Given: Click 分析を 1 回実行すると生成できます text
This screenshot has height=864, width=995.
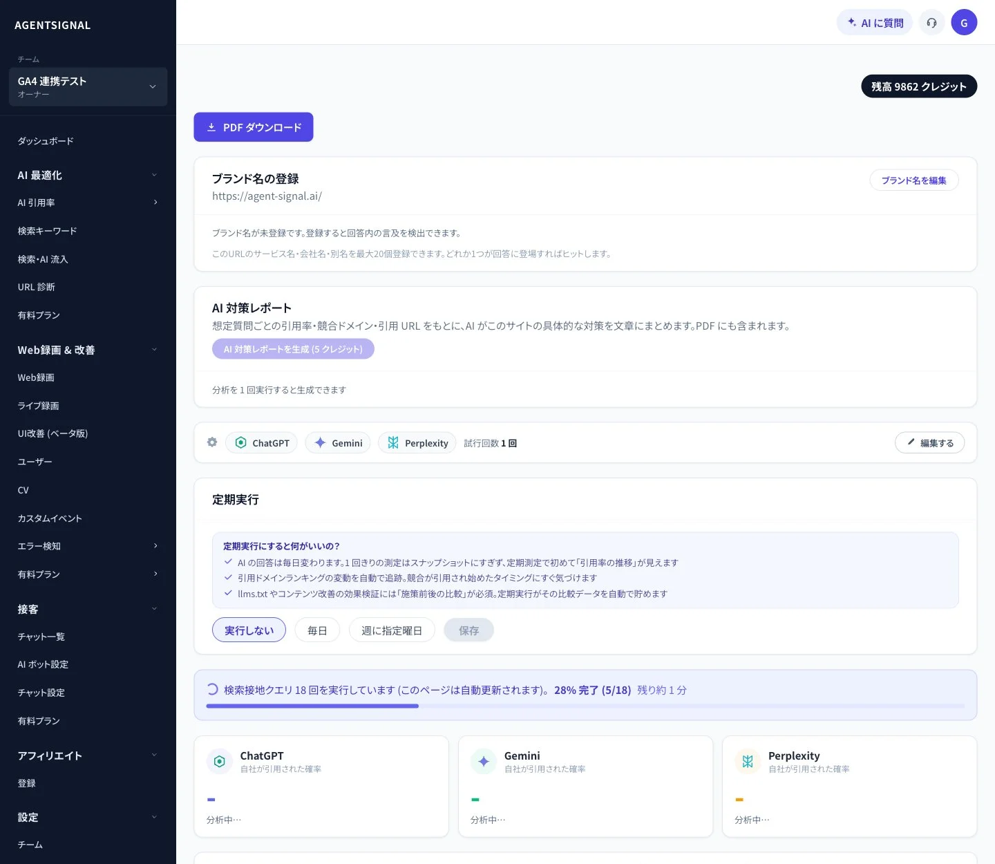Looking at the screenshot, I should point(279,390).
